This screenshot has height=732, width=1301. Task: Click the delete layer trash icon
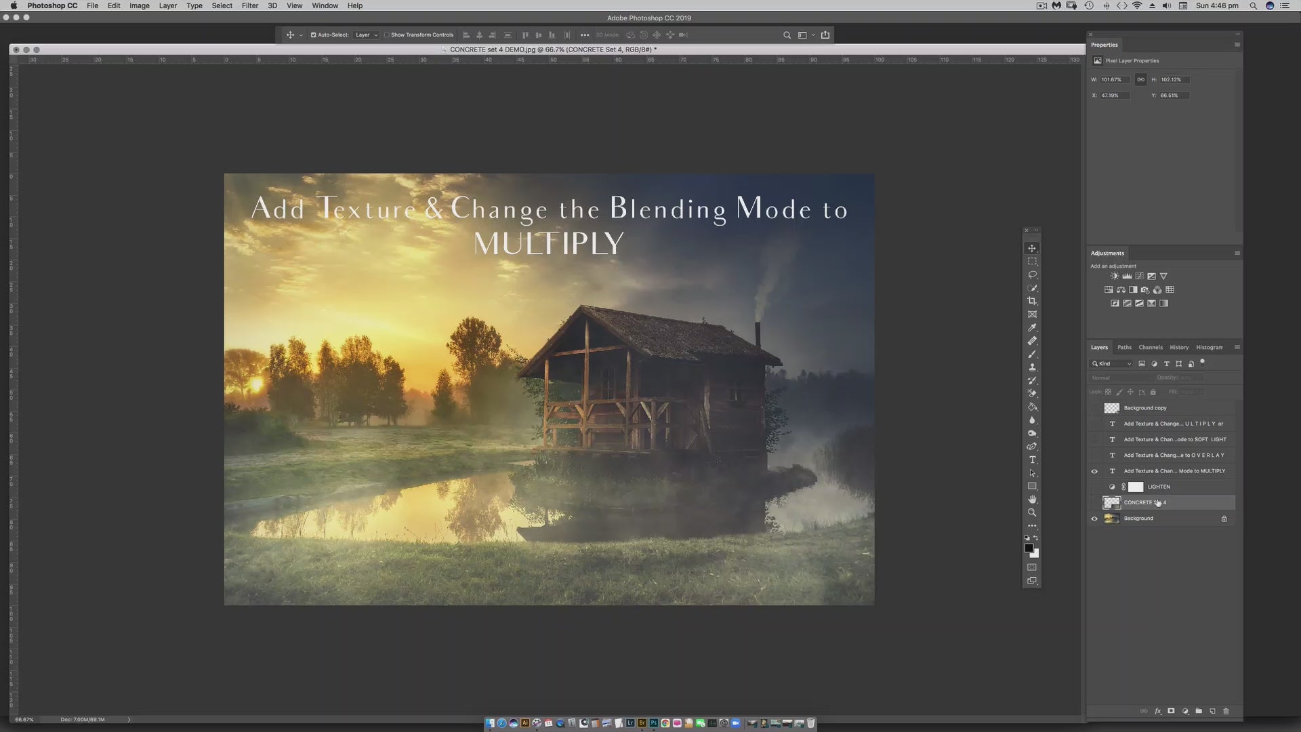pos(1225,711)
